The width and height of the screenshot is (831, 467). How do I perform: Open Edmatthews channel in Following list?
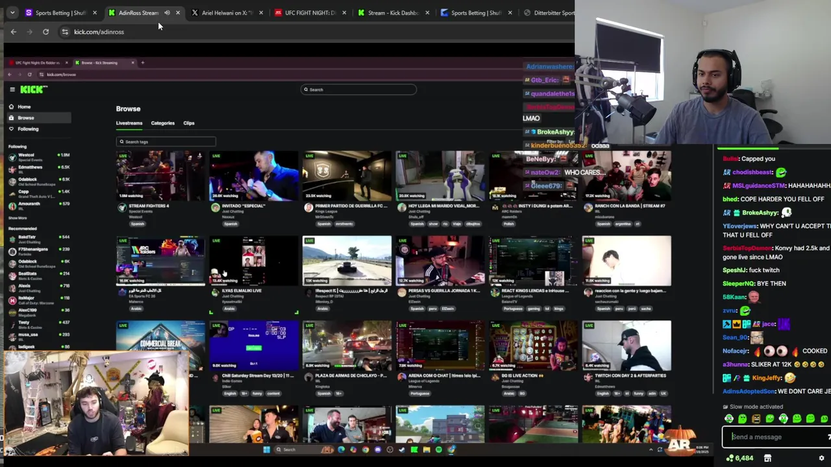[x=38, y=169]
